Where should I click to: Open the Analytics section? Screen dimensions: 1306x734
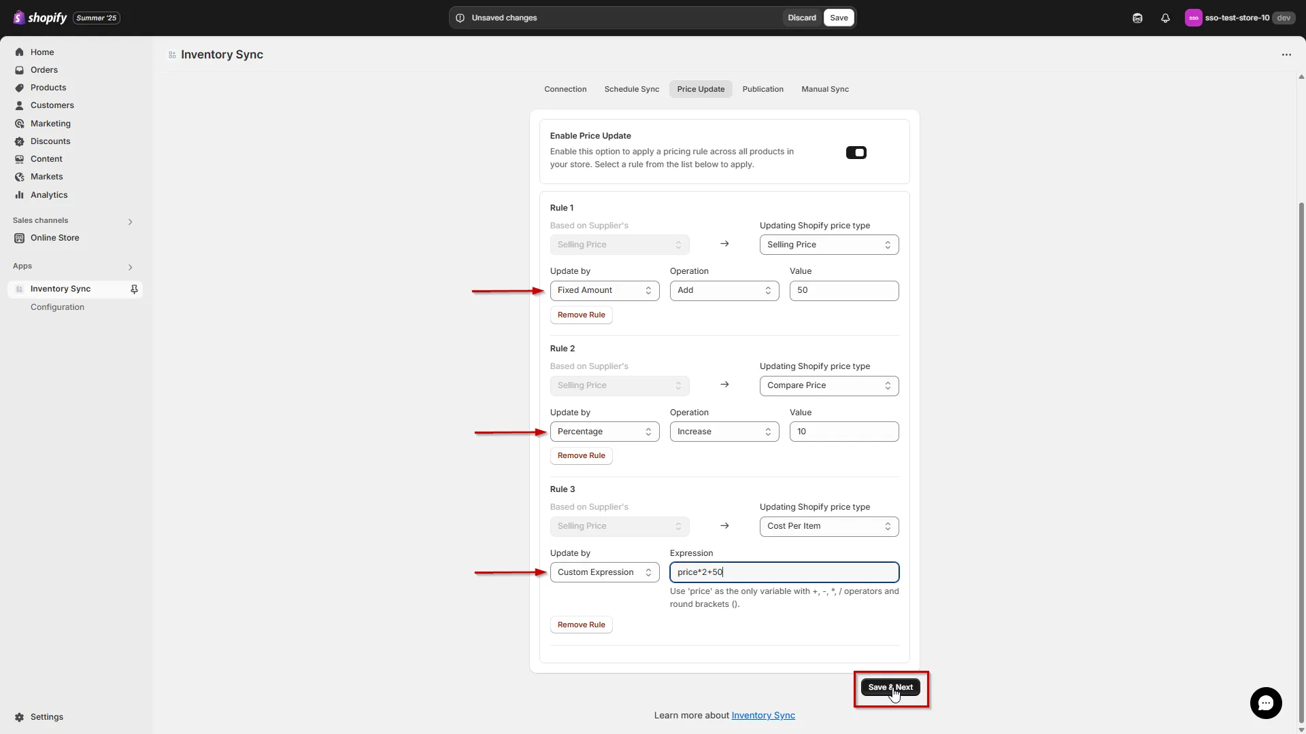coord(19,194)
